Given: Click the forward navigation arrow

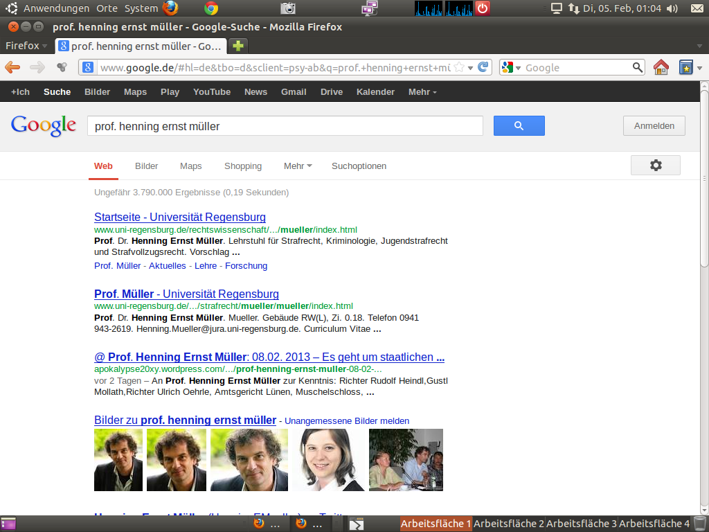Looking at the screenshot, I should 37,67.
